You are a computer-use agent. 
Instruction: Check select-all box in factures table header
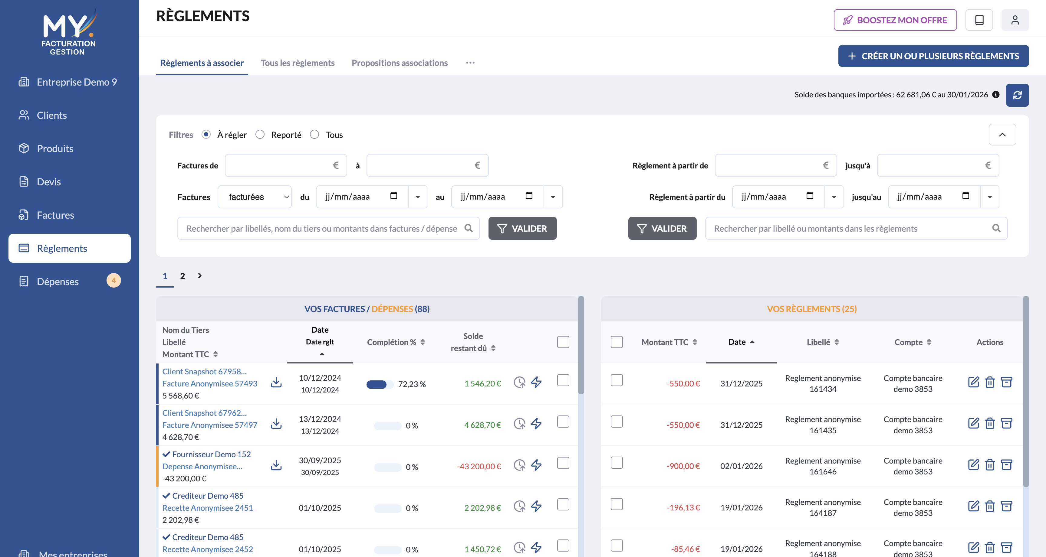pyautogui.click(x=563, y=342)
